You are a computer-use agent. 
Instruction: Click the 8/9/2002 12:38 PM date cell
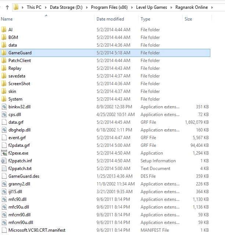pyautogui.click(x=114, y=107)
